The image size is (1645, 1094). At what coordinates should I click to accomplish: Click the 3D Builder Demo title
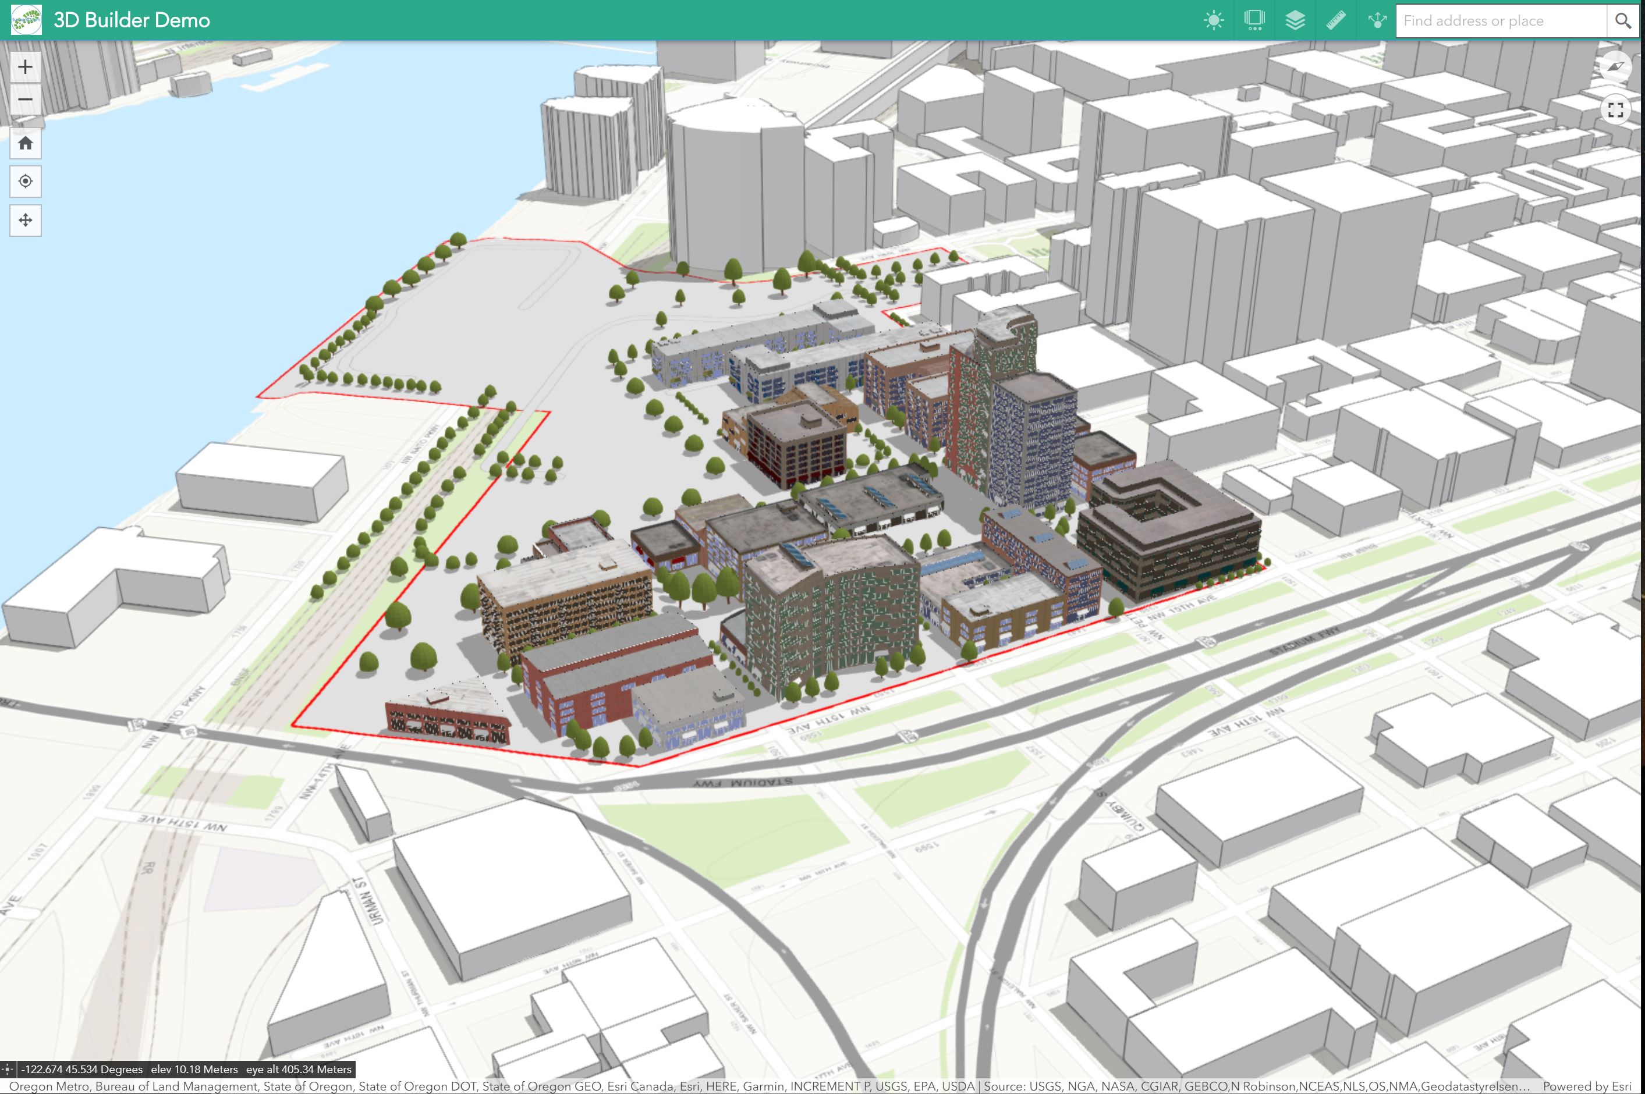coord(131,20)
